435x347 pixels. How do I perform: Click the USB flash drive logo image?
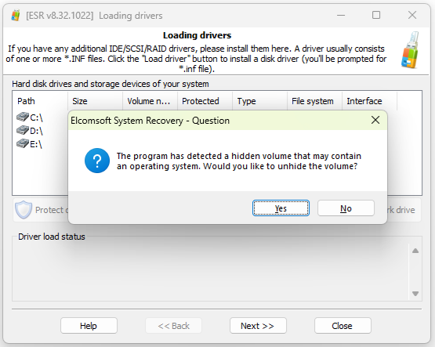[410, 50]
